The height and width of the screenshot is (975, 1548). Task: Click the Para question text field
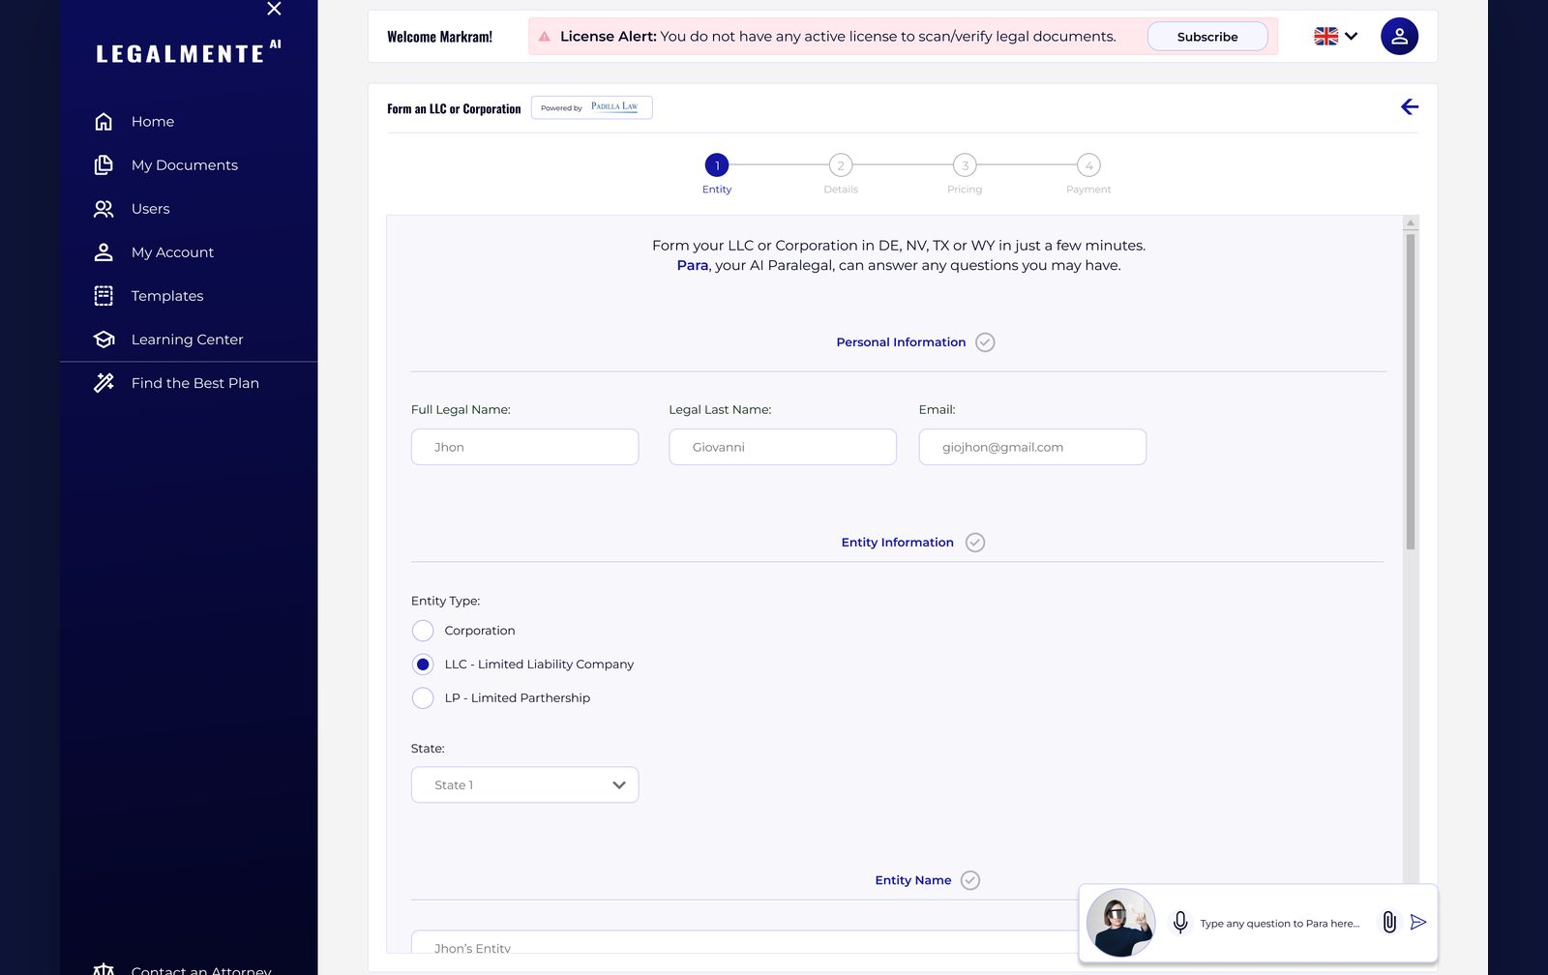click(x=1280, y=924)
